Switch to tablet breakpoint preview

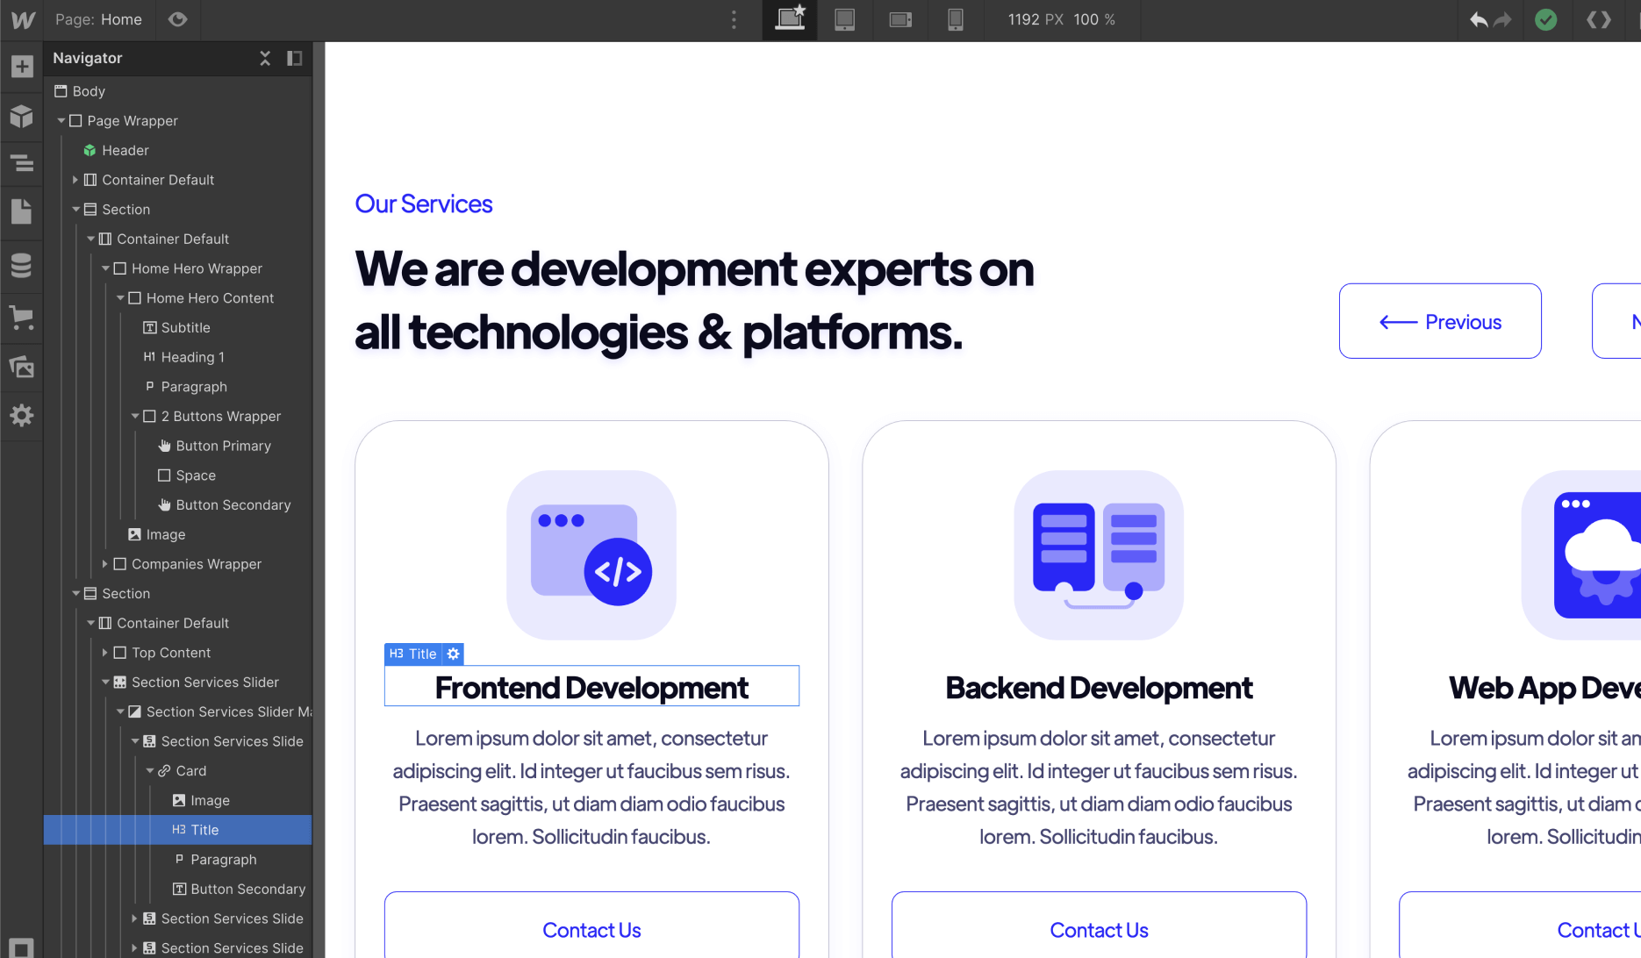point(845,19)
